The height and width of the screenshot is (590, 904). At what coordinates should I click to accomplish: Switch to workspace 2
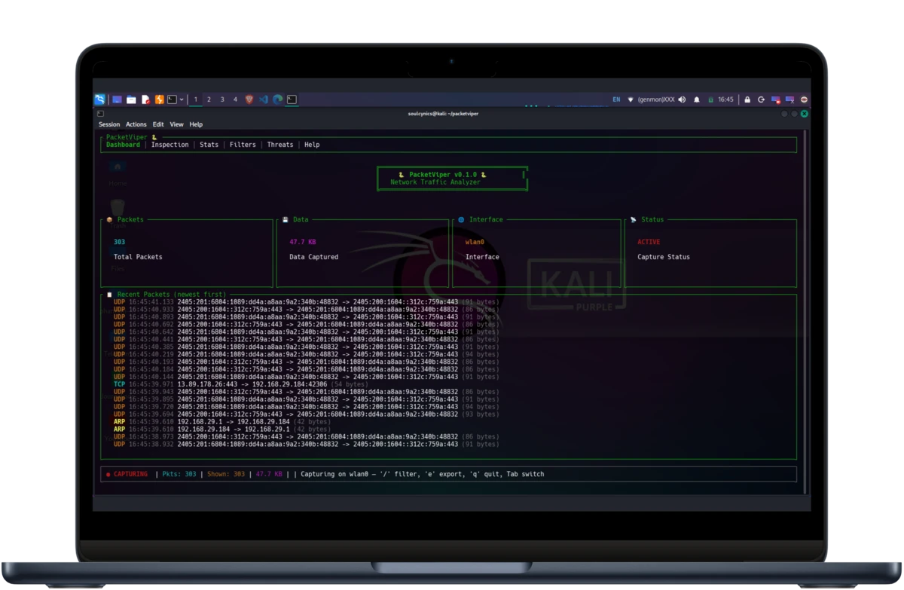click(x=209, y=99)
